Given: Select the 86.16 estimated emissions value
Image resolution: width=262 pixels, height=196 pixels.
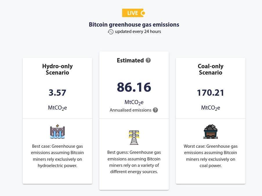Looking at the screenshot, I should tap(134, 87).
